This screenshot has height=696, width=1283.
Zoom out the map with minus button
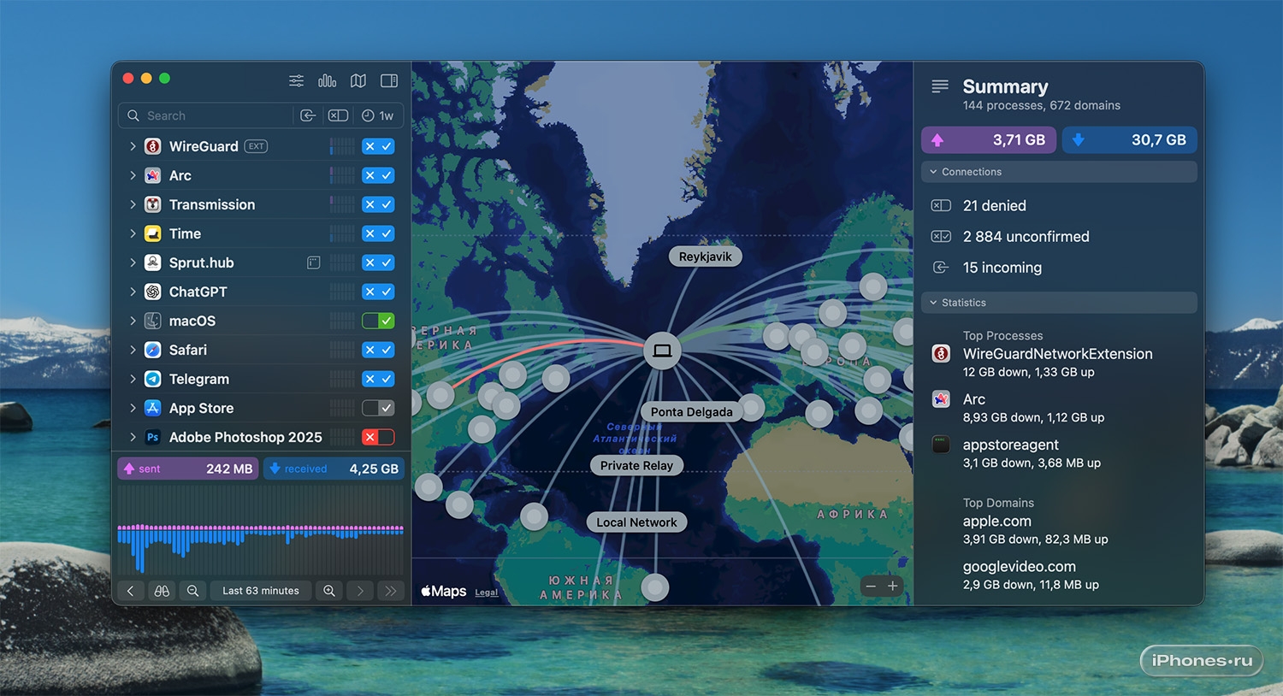click(871, 586)
